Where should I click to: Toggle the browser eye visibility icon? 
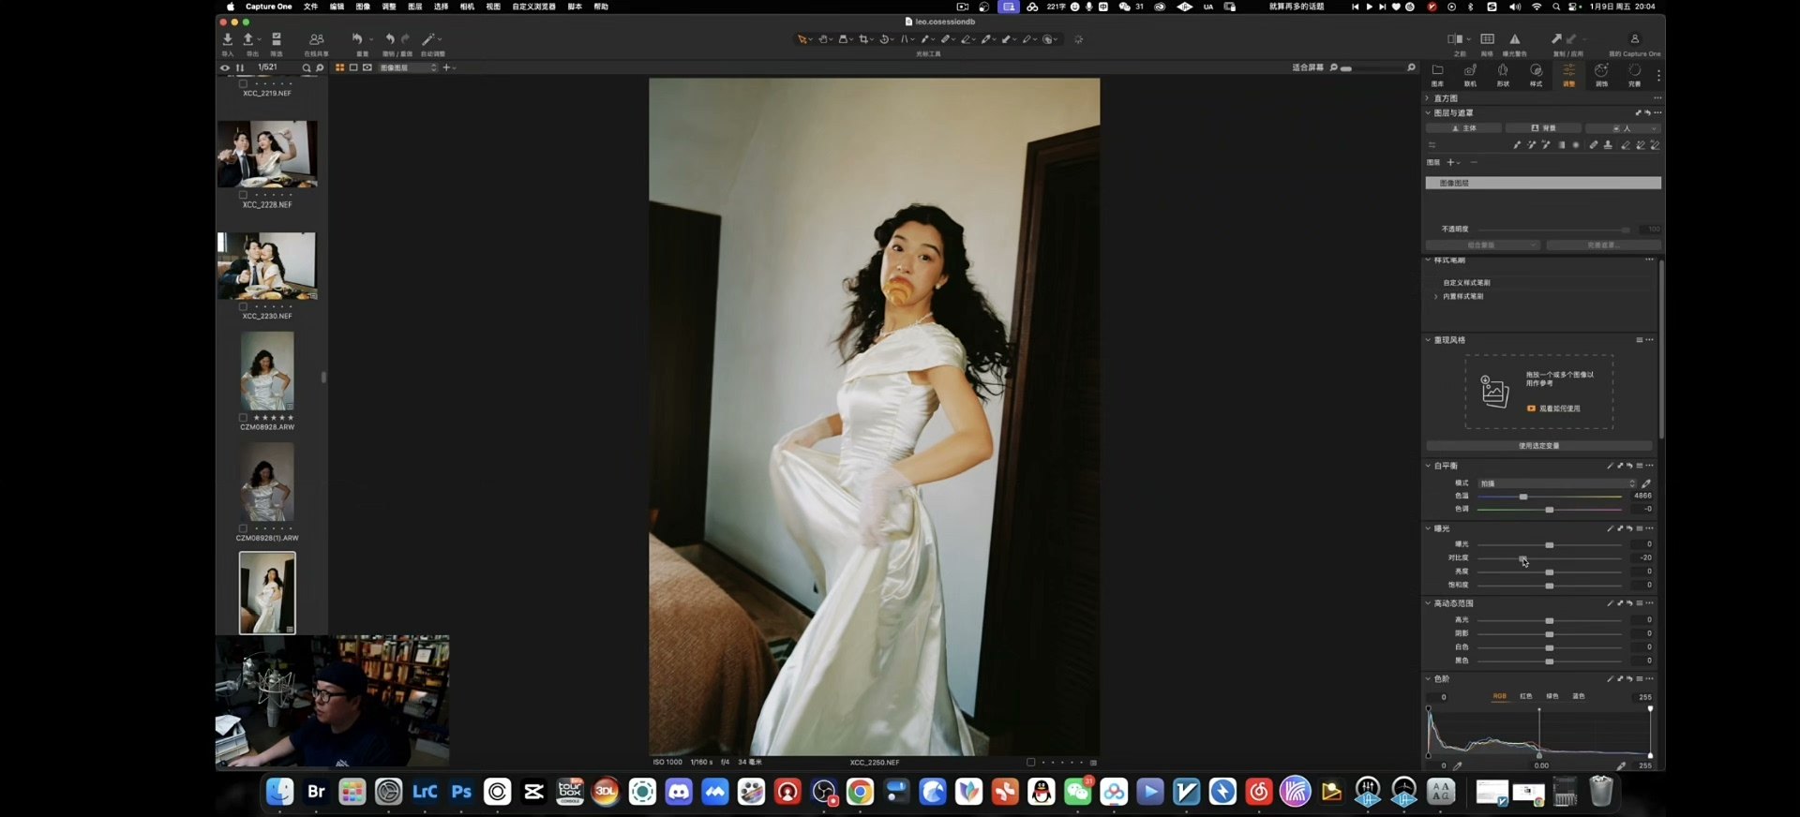click(225, 67)
